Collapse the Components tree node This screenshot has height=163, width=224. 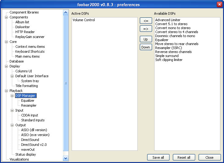click(6, 17)
